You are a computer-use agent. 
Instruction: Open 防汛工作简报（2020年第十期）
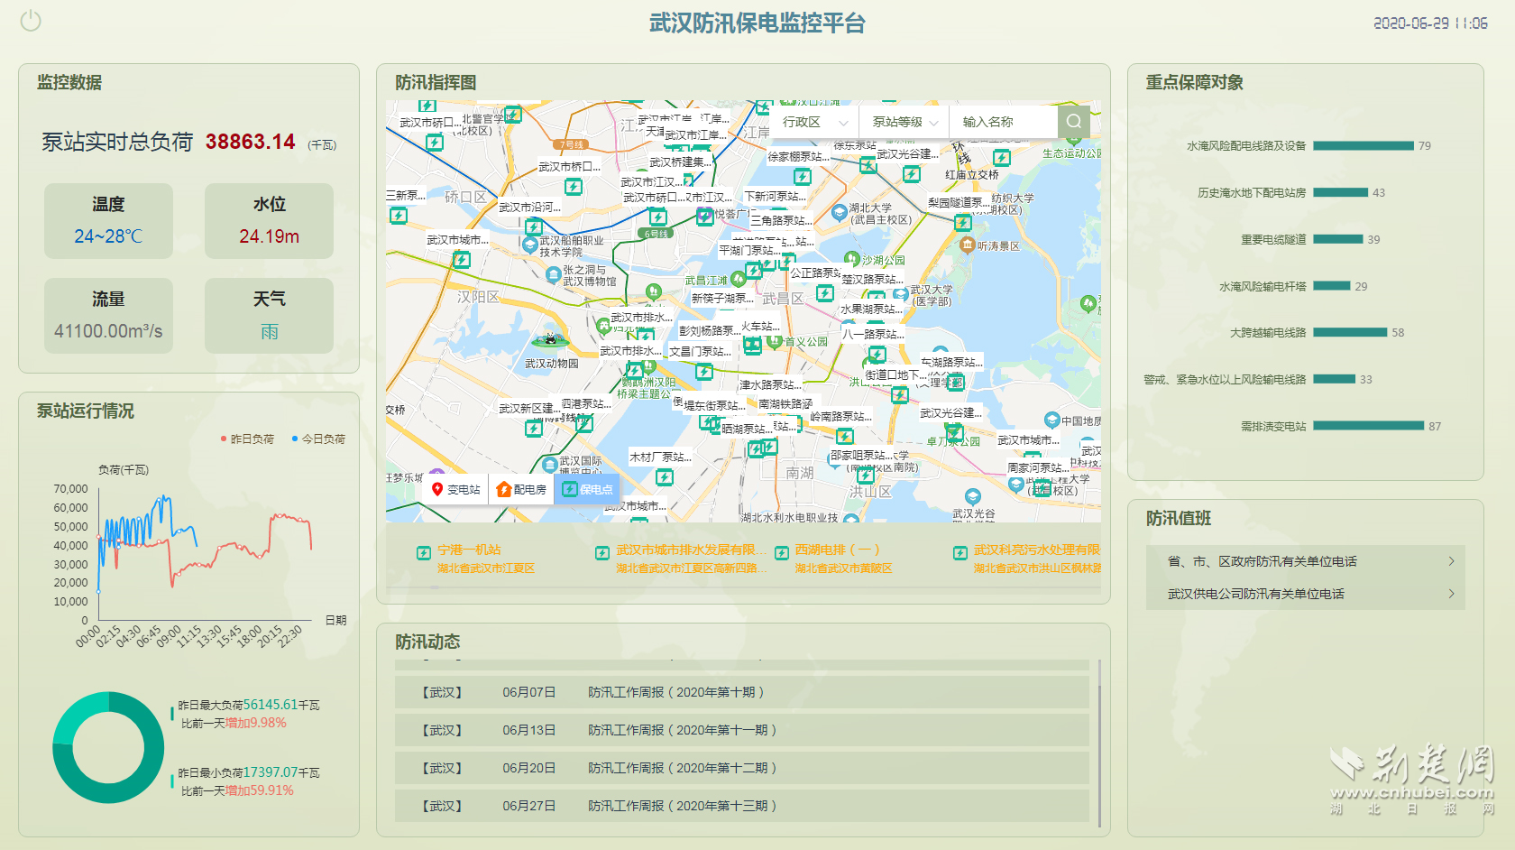[742, 692]
